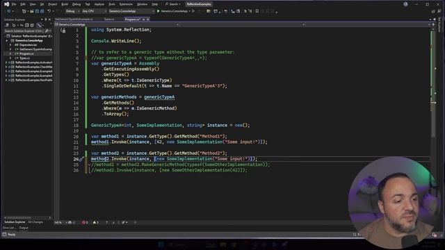Switch to the Program.cs tab
Image resolution: width=445 pixels, height=250 pixels.
pyautogui.click(x=132, y=19)
